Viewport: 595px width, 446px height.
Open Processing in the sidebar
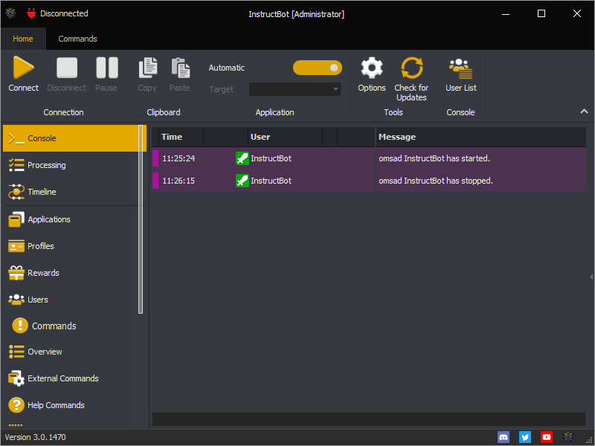[x=71, y=165]
